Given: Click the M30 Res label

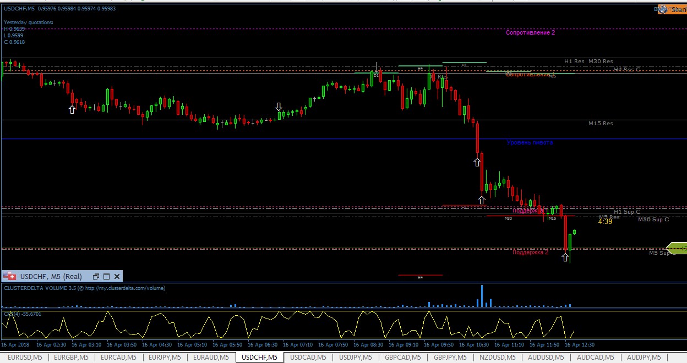Looking at the screenshot, I should point(601,62).
